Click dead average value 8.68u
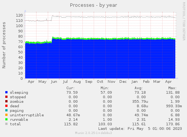187x137 pixels. tap(142, 106)
